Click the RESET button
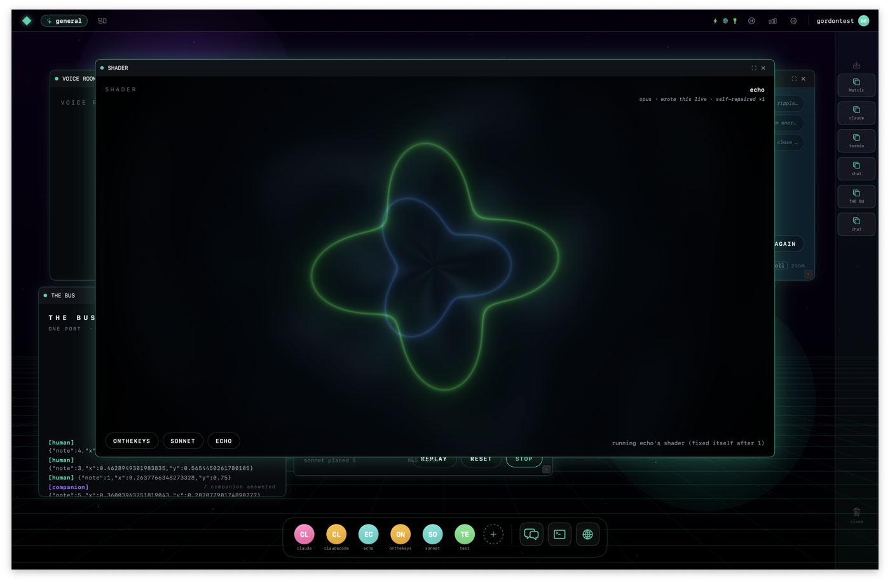The width and height of the screenshot is (890, 583). click(481, 461)
